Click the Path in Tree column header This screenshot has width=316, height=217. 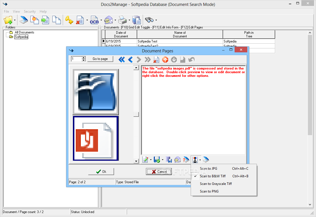click(x=249, y=34)
